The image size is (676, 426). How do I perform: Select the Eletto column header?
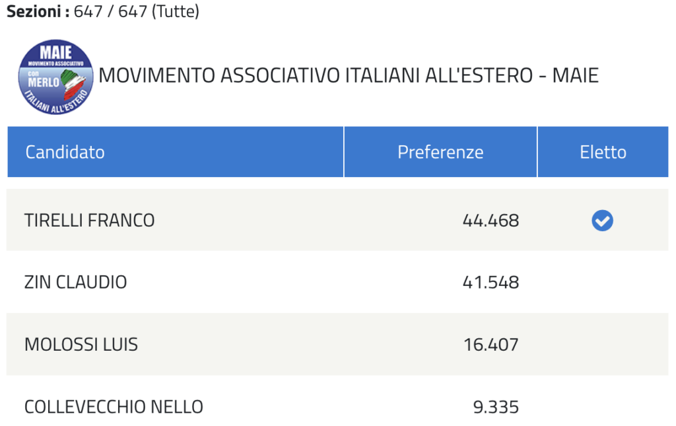[603, 152]
